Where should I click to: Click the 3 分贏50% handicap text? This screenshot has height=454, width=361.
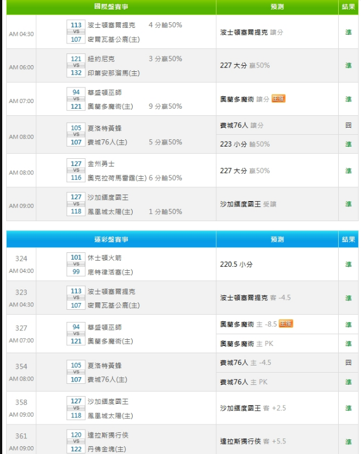pyautogui.click(x=165, y=59)
